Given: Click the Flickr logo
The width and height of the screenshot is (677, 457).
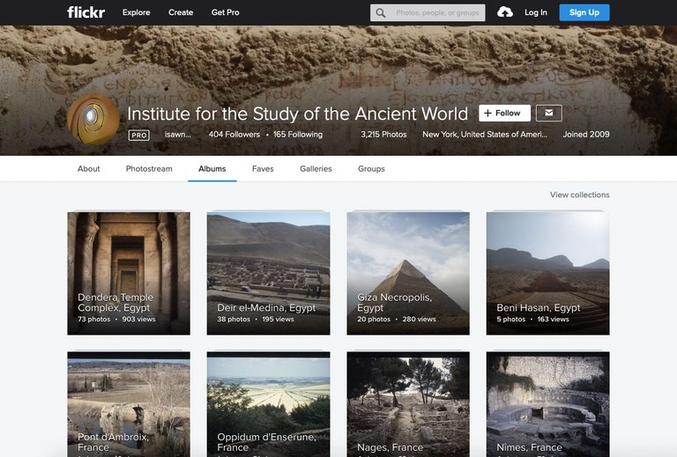Looking at the screenshot, I should tap(86, 12).
